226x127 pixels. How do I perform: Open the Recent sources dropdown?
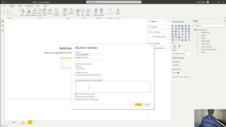coord(56,12)
